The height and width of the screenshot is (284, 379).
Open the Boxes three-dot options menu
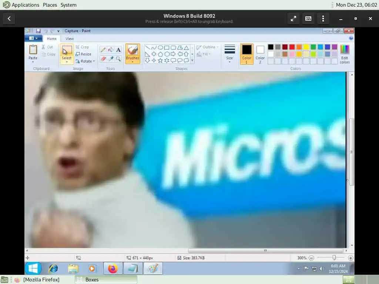click(323, 18)
